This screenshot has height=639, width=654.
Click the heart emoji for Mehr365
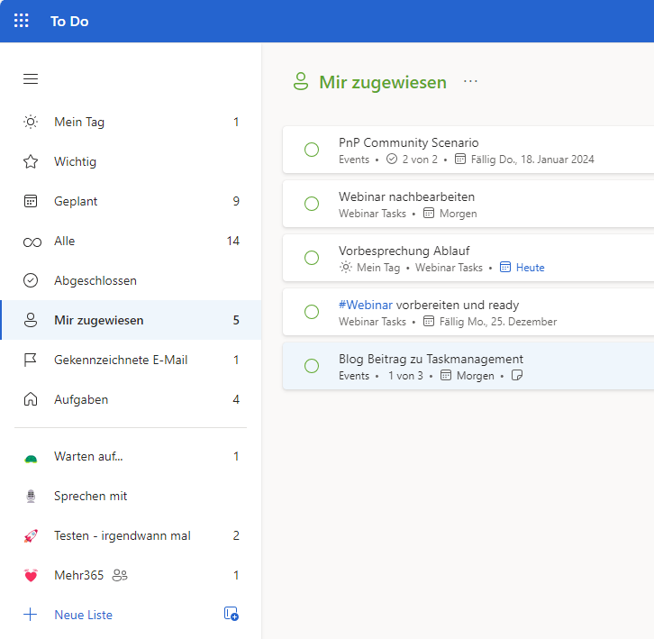click(31, 575)
